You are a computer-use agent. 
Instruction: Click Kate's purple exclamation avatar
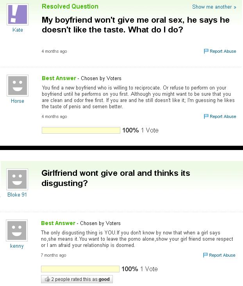point(18,14)
